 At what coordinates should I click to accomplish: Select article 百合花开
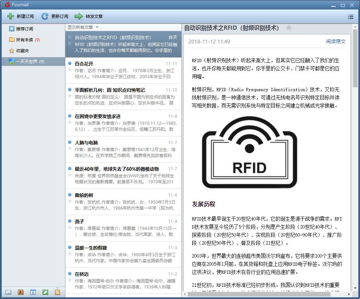pyautogui.click(x=123, y=70)
